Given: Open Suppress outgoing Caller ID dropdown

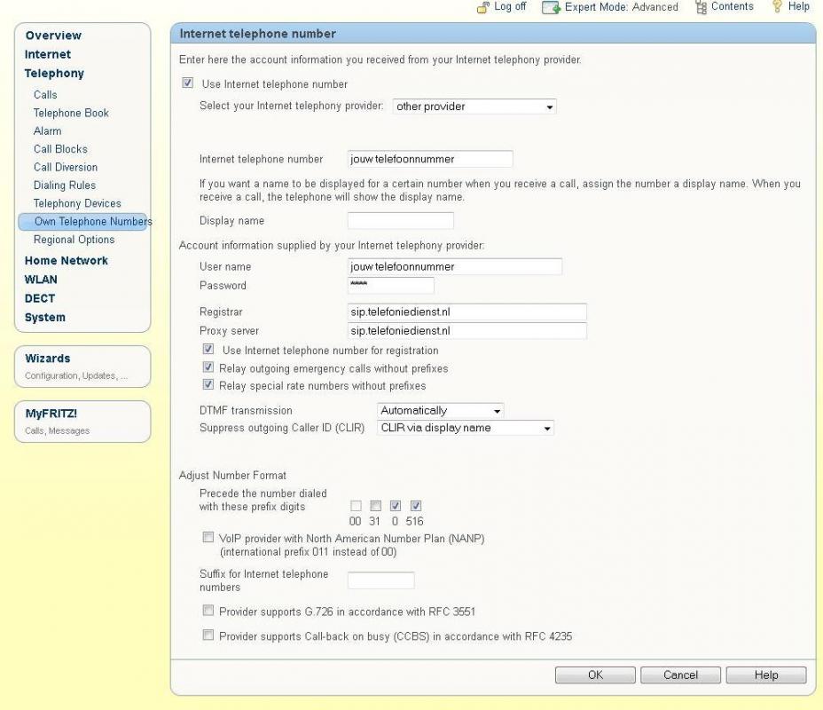Looking at the screenshot, I should click(465, 428).
